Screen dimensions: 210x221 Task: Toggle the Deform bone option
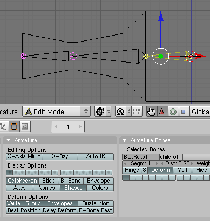tap(160, 170)
